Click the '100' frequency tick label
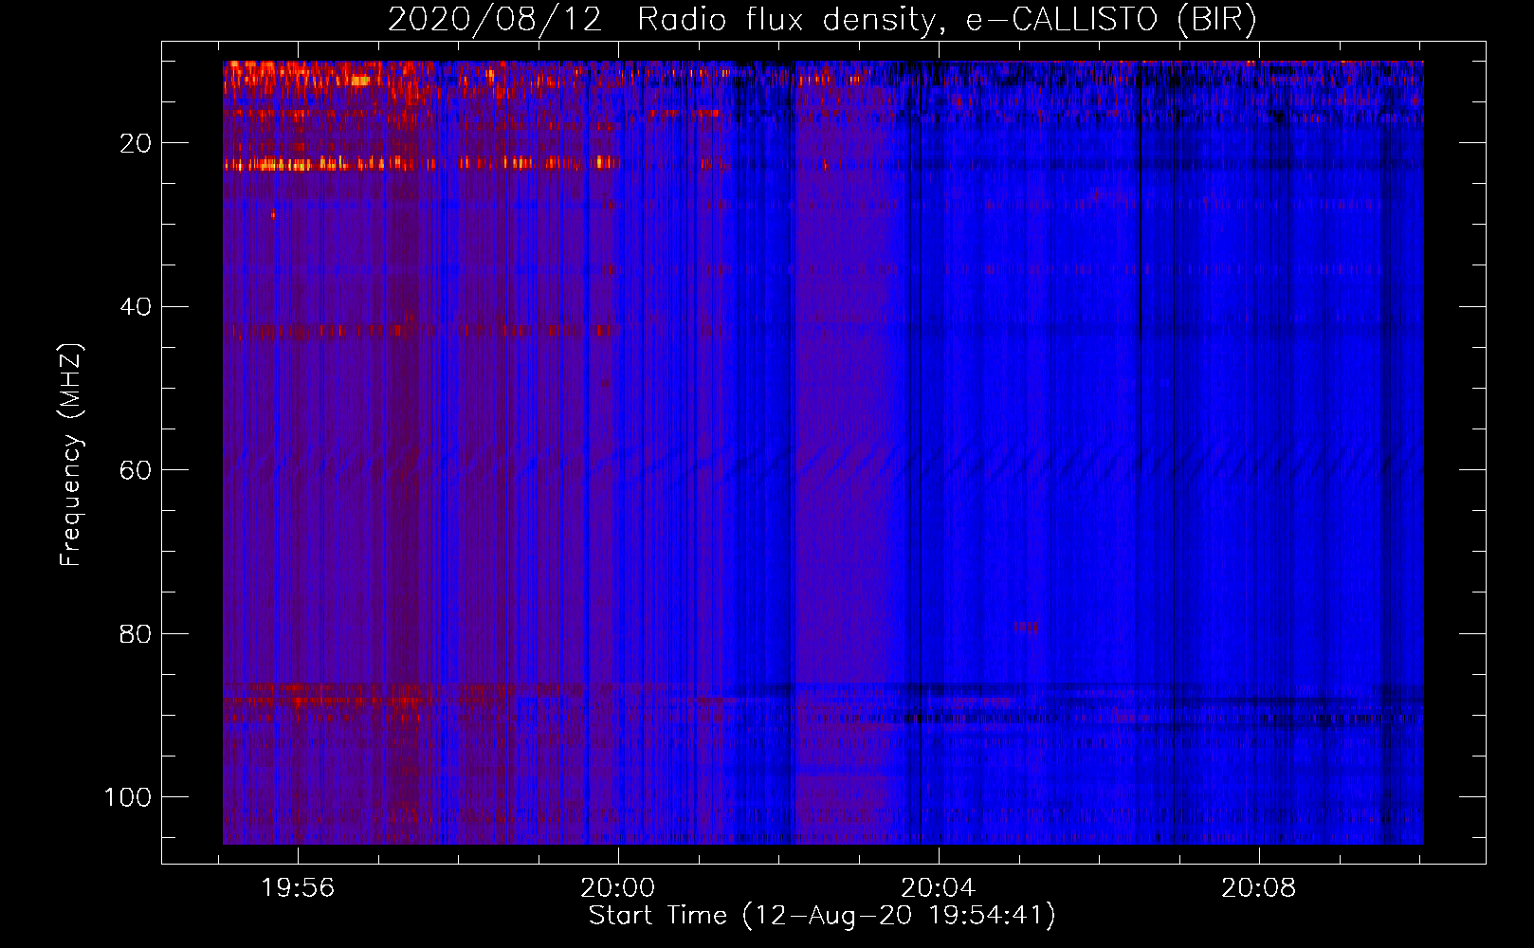Image resolution: width=1534 pixels, height=948 pixels. 128,797
